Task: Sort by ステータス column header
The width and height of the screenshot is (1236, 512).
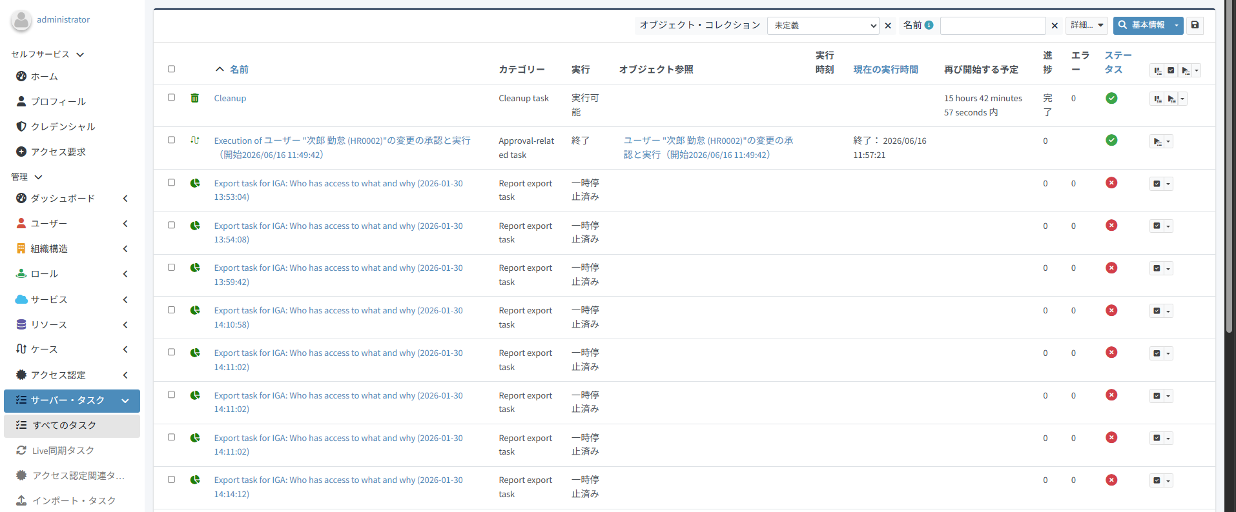Action: pos(1118,63)
